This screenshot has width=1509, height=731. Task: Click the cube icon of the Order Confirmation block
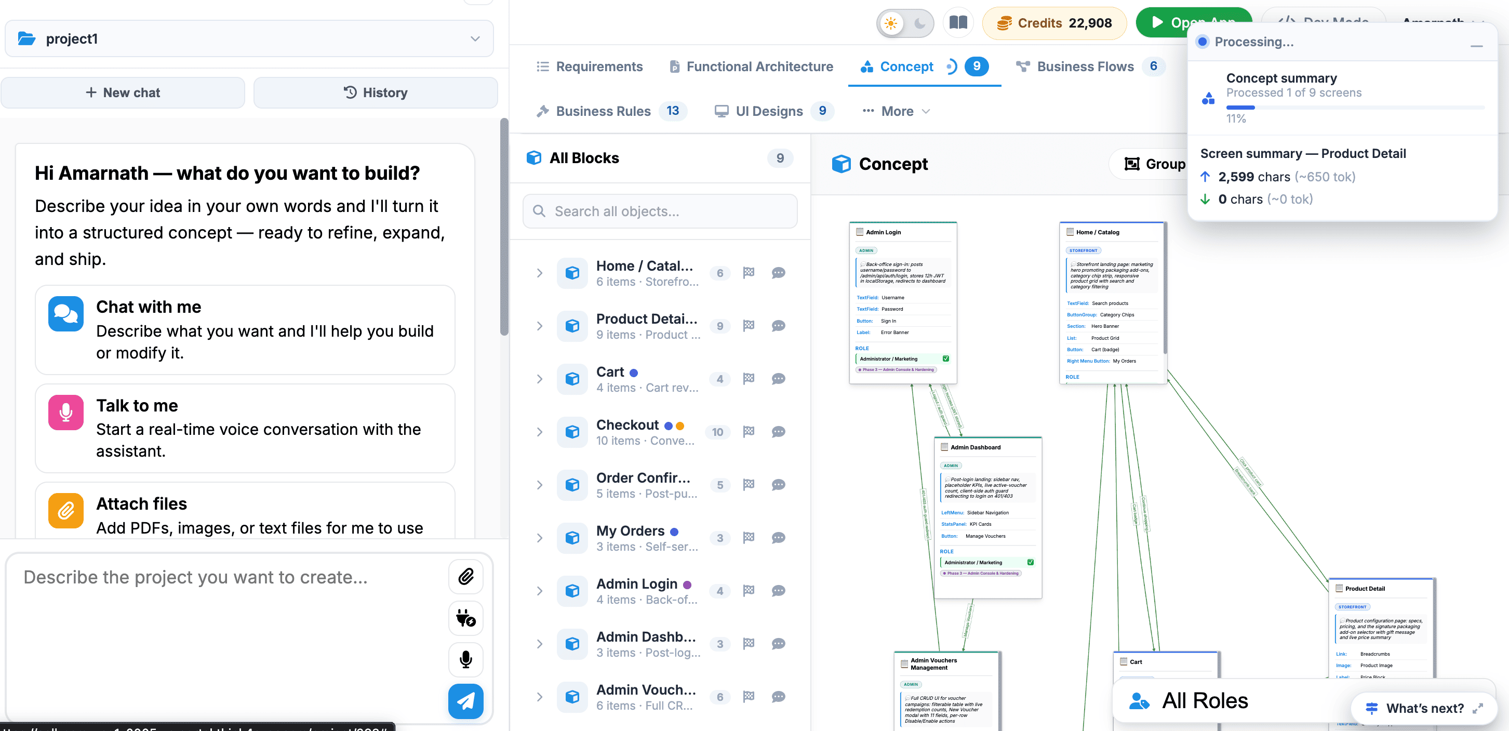[572, 485]
